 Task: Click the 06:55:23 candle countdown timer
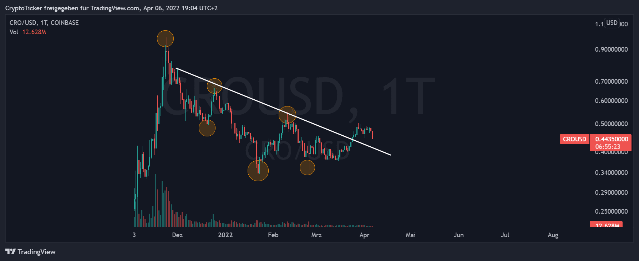pos(608,147)
